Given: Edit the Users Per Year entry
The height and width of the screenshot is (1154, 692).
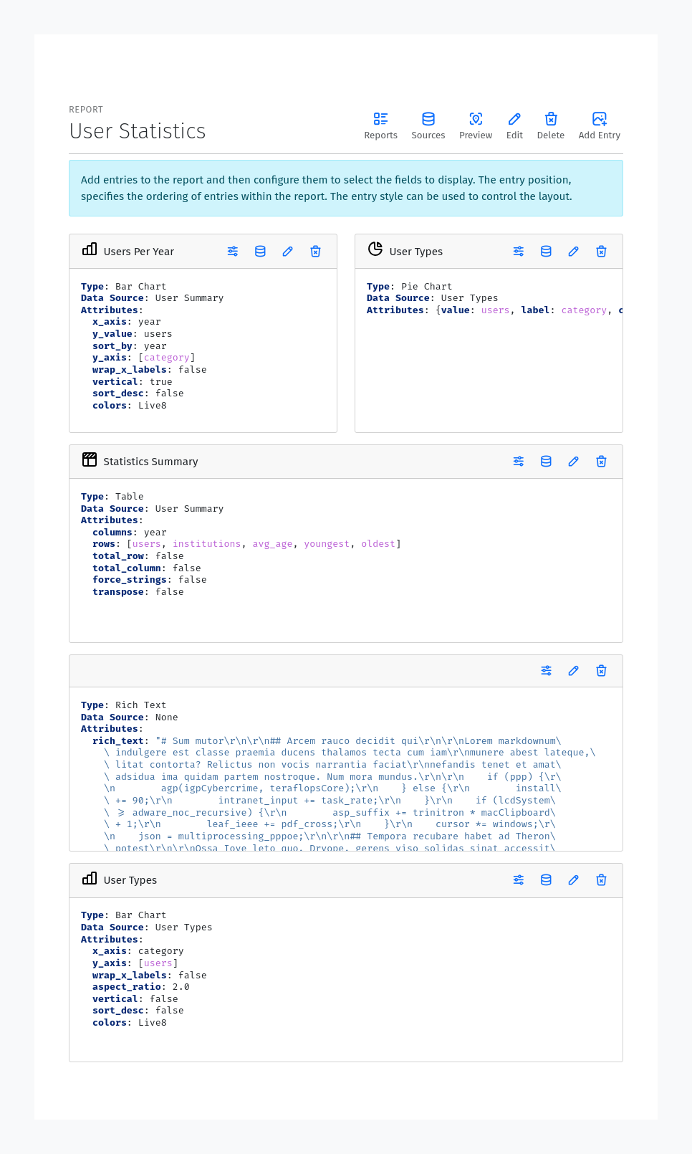Looking at the screenshot, I should (288, 252).
